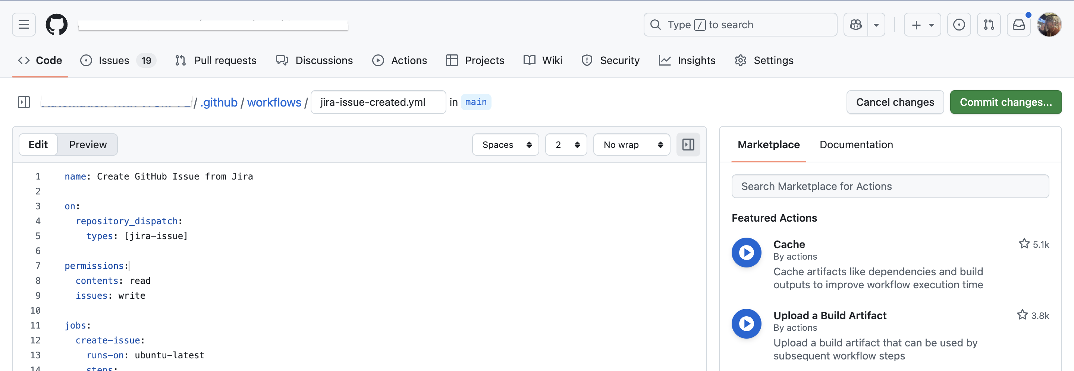This screenshot has height=371, width=1074.
Task: Click the jobs: code line
Action: tap(78, 325)
